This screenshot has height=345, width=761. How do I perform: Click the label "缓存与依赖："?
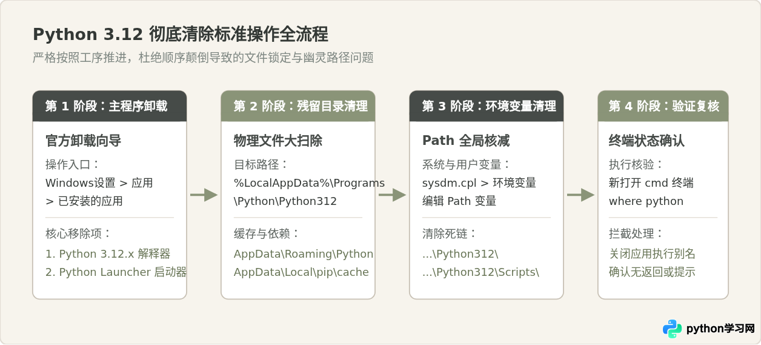[267, 233]
